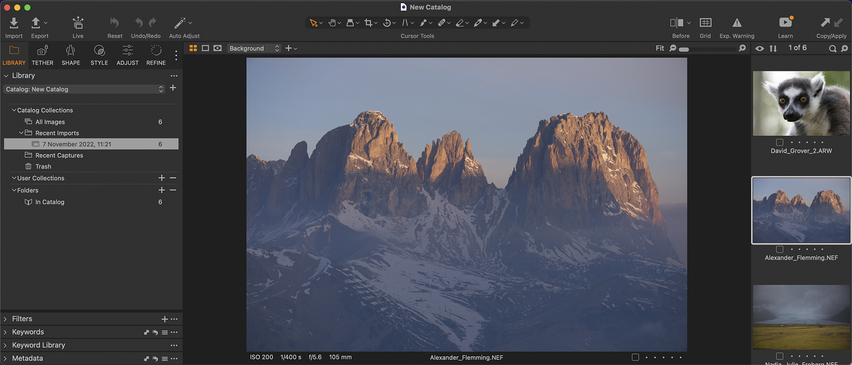Enable the Exp. Warning triangle icon
Screen dimensions: 852x365
[x=737, y=22]
